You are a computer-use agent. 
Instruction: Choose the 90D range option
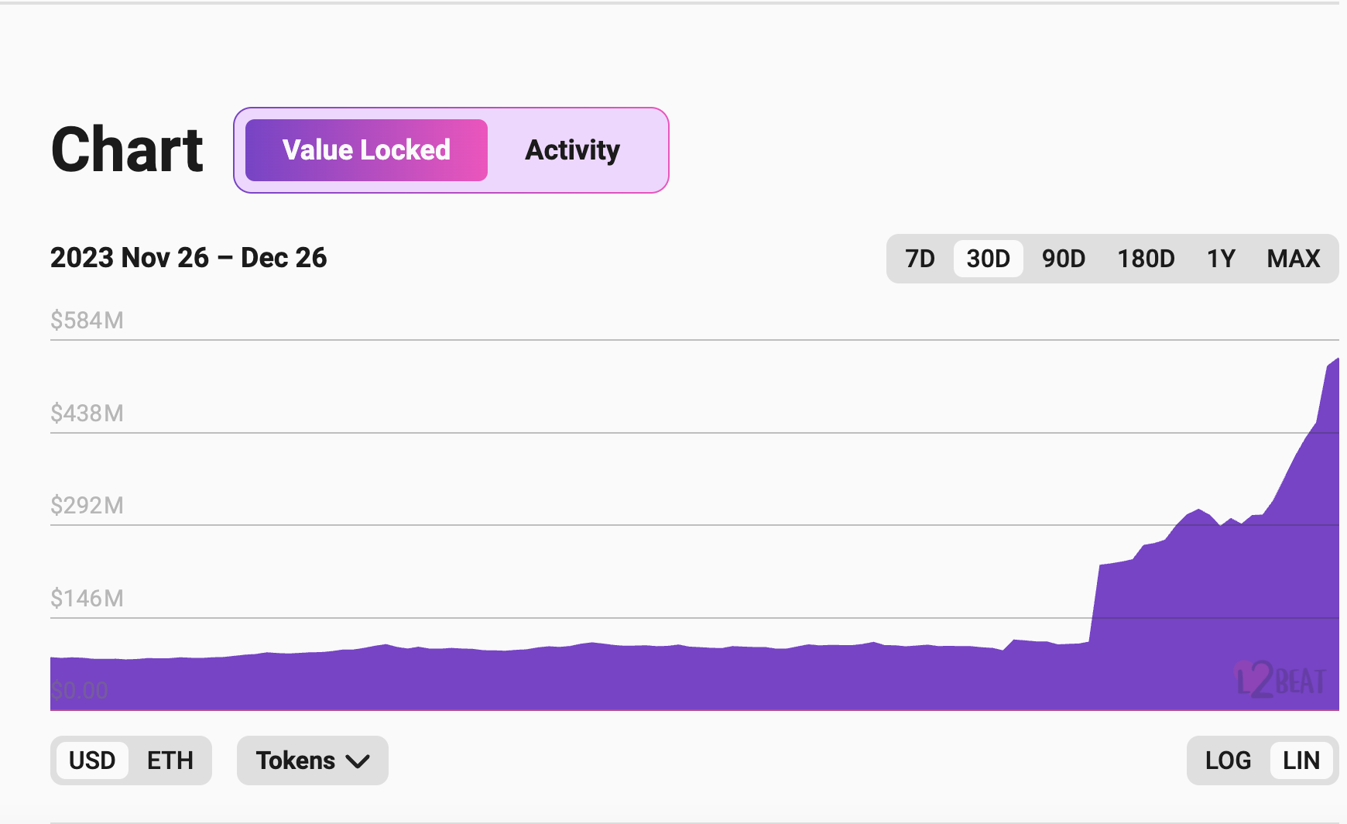coord(1063,259)
